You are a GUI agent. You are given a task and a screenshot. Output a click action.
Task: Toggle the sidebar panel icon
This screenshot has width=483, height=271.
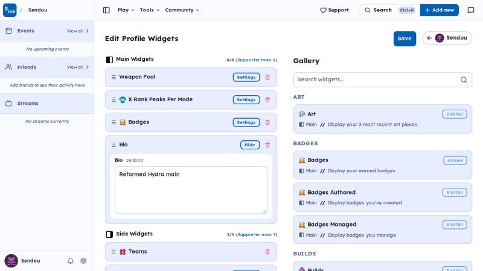click(x=106, y=10)
